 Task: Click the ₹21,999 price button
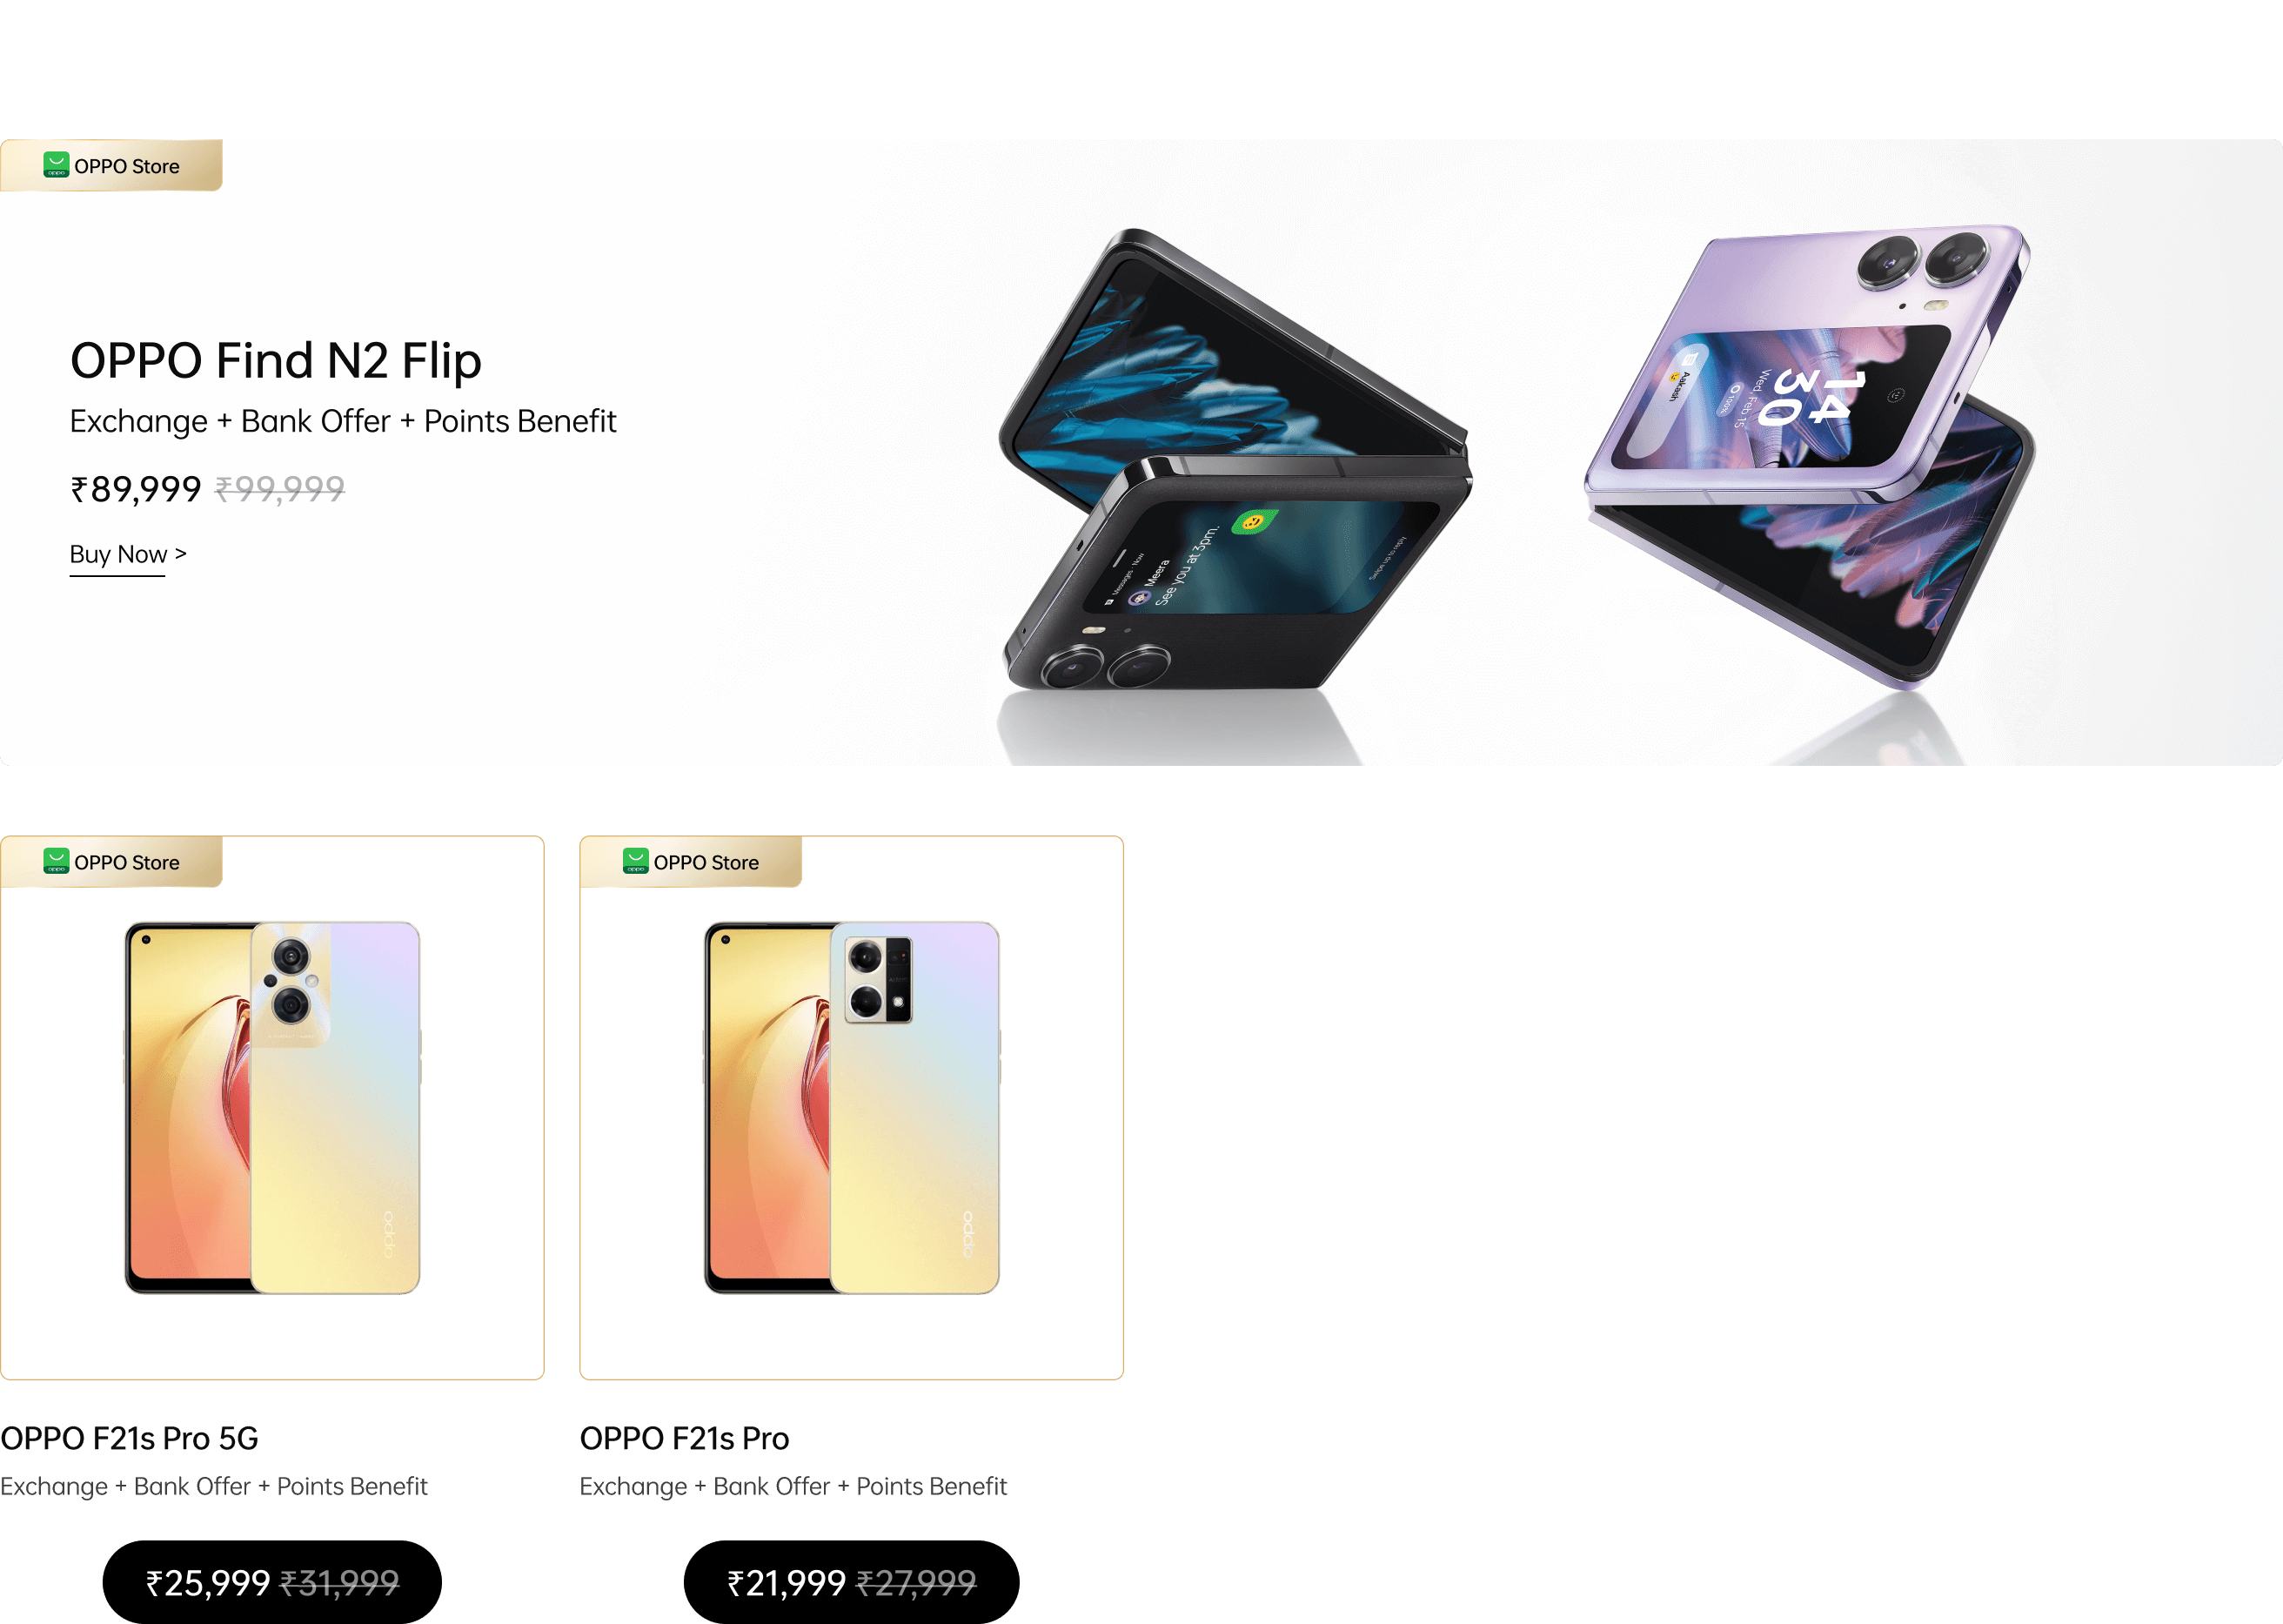pos(852,1582)
